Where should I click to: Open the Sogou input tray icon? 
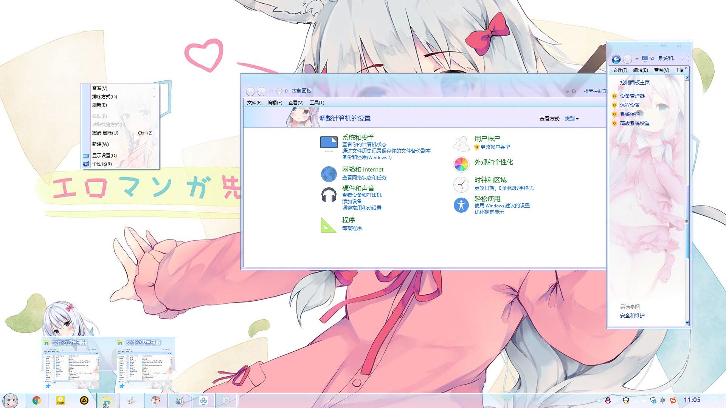(x=673, y=400)
